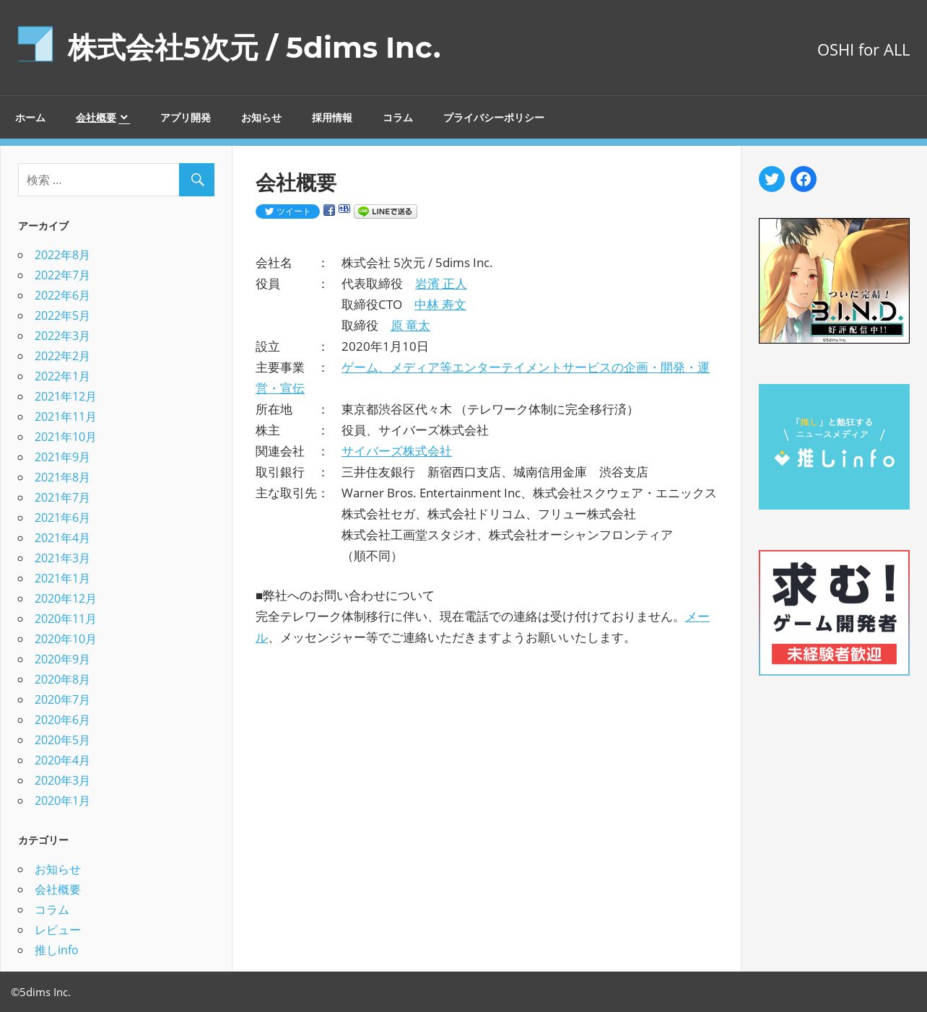Open 岩濱 正人 profile link
Image resolution: width=927 pixels, height=1012 pixels.
point(441,284)
